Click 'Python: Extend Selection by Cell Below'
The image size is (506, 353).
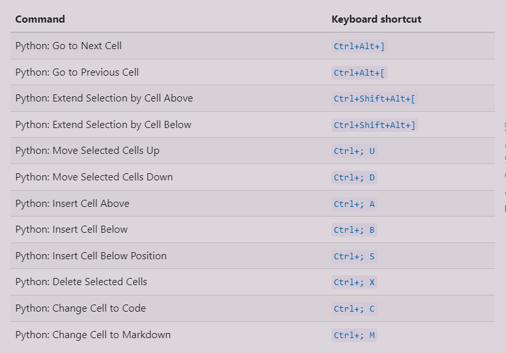tap(103, 125)
